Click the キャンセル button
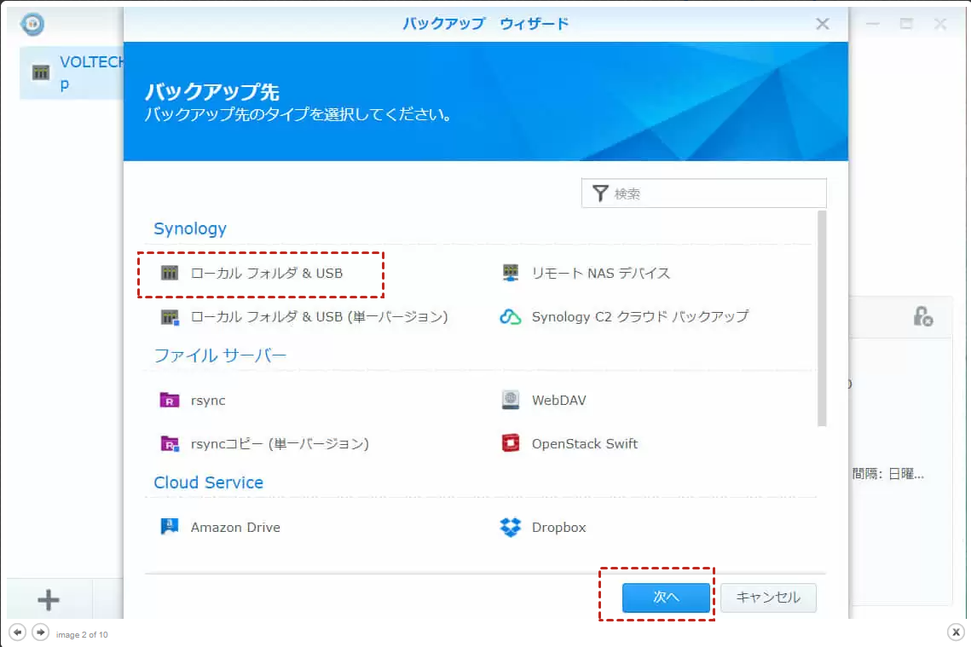Image resolution: width=971 pixels, height=647 pixels. [x=768, y=598]
